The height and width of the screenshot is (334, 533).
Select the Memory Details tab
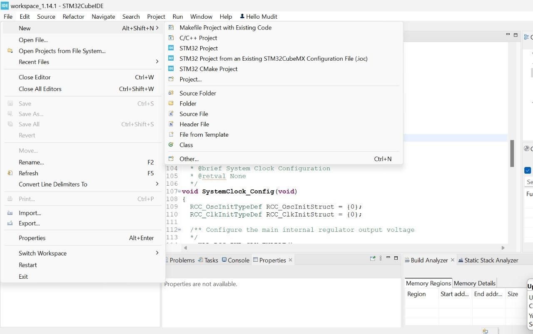[474, 283]
